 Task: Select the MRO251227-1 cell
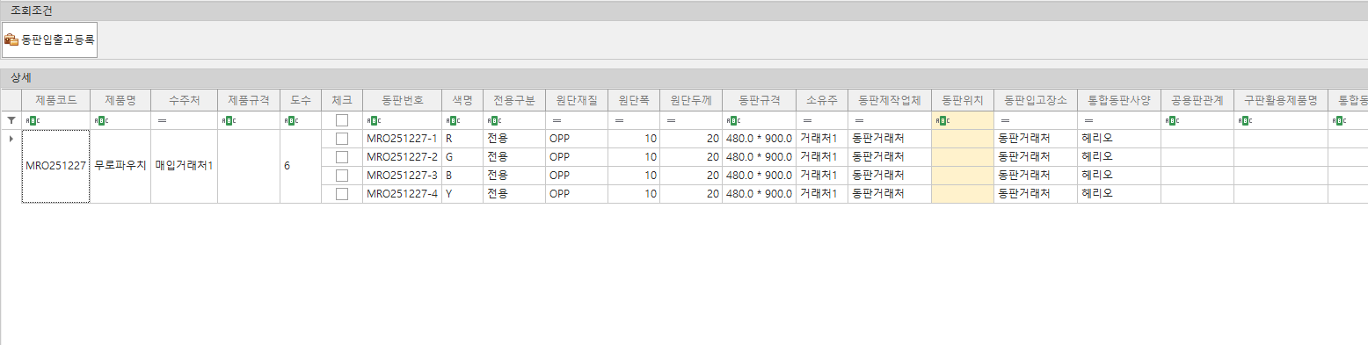coord(402,139)
